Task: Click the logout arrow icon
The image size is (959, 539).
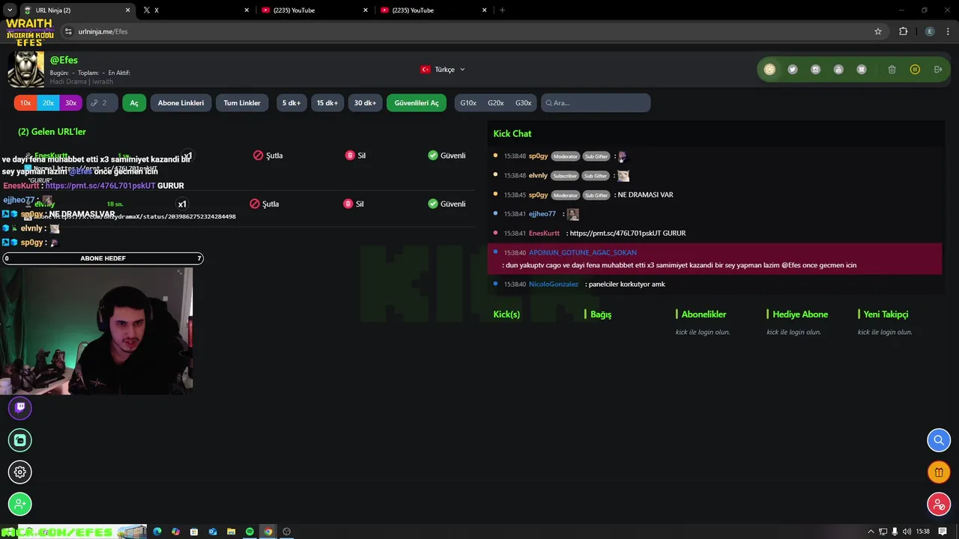Action: coord(938,70)
